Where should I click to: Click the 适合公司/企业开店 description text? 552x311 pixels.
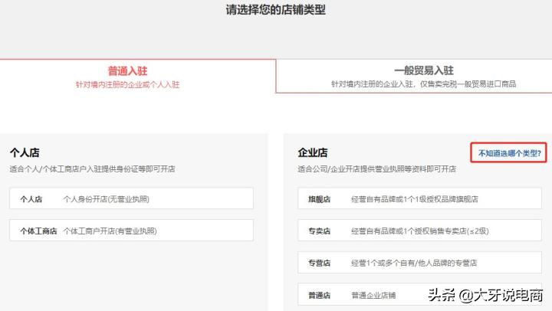[376, 169]
